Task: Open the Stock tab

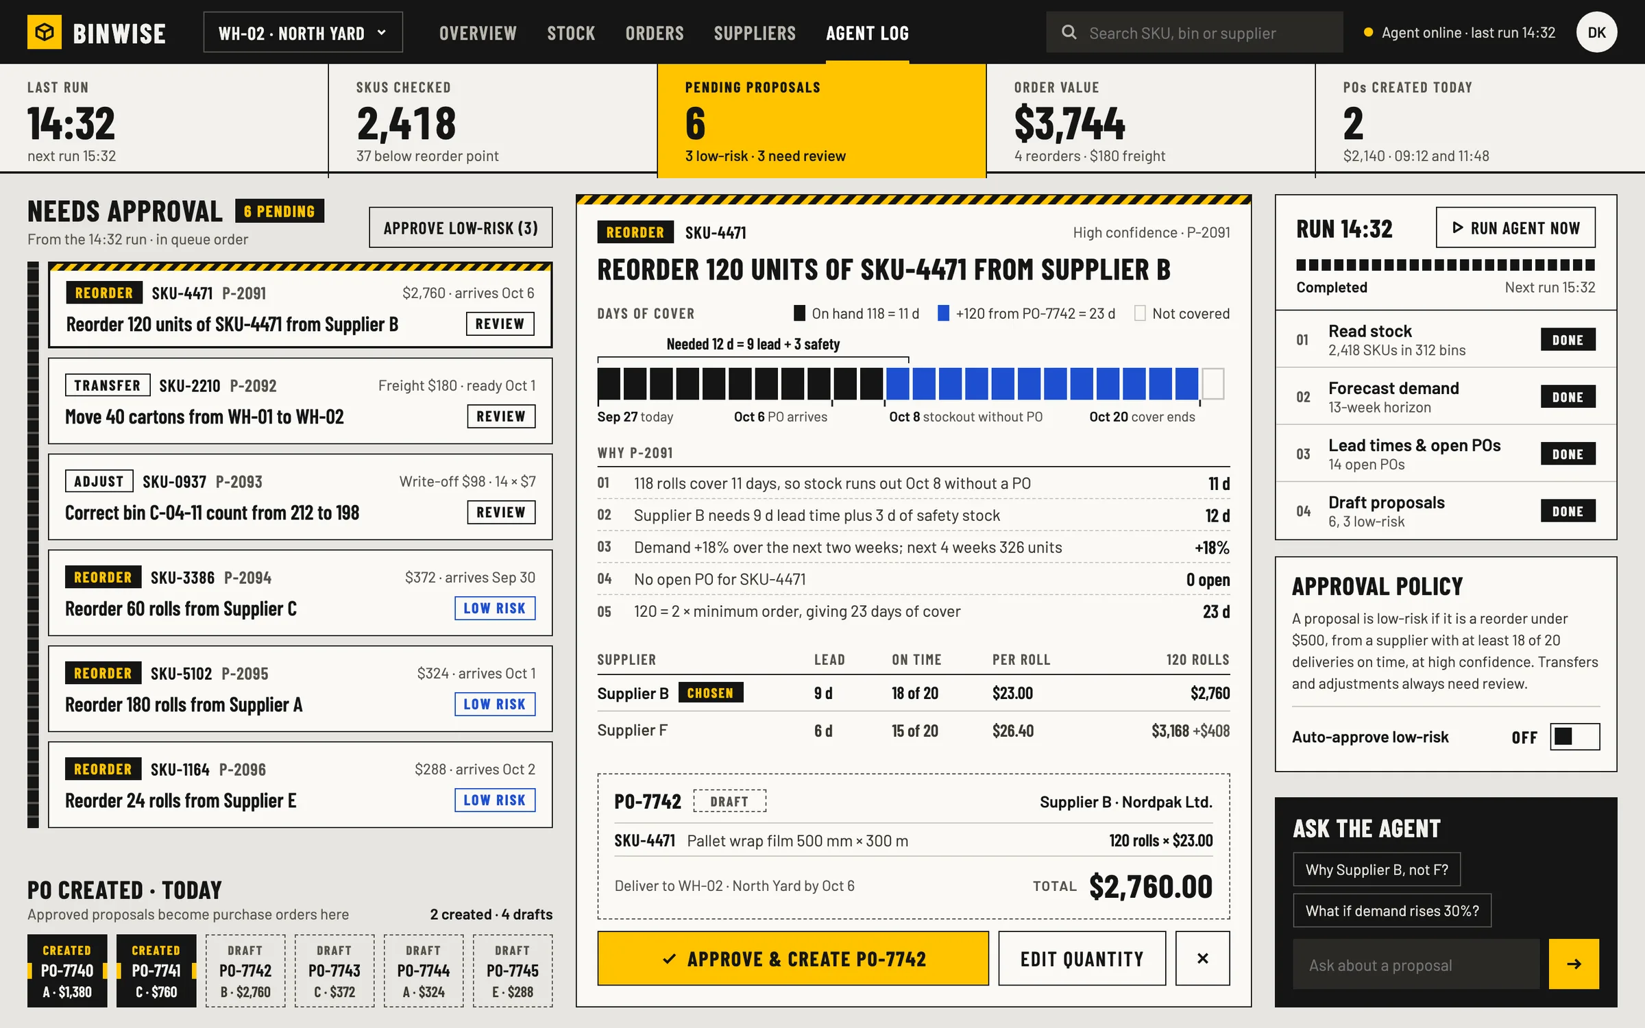Action: pyautogui.click(x=571, y=33)
